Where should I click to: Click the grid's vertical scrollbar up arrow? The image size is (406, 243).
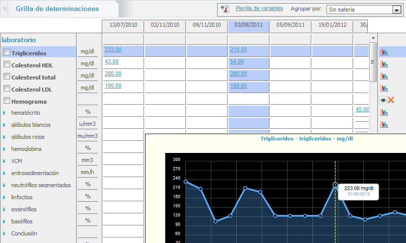coord(373,38)
